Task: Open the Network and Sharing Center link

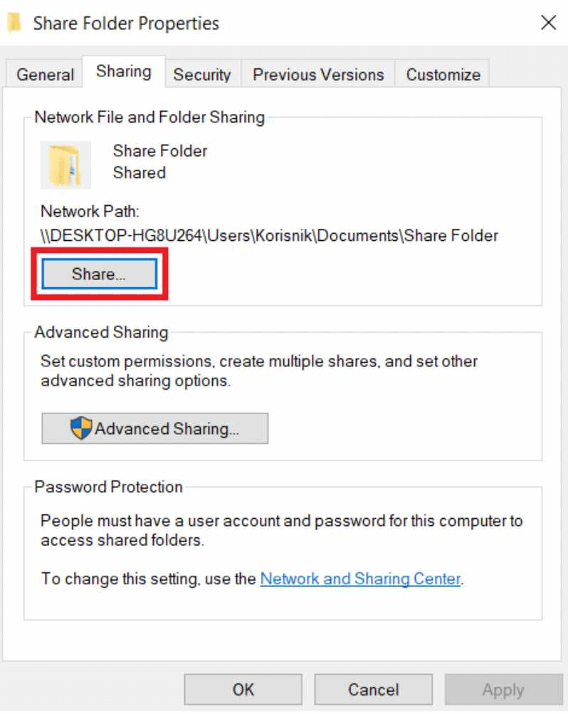Action: 362,579
